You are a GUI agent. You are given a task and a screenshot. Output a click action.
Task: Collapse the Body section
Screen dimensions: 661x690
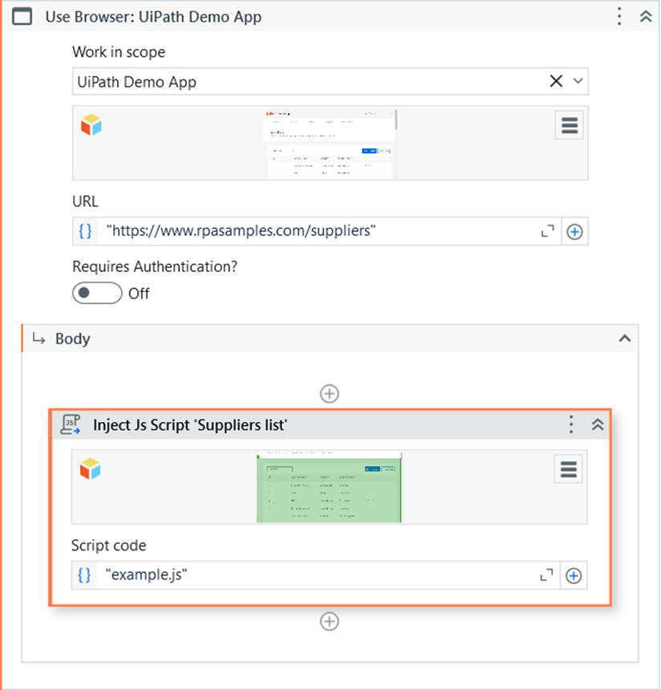click(625, 339)
